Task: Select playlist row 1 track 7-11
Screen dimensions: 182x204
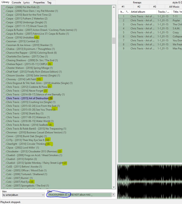Action: [150, 16]
